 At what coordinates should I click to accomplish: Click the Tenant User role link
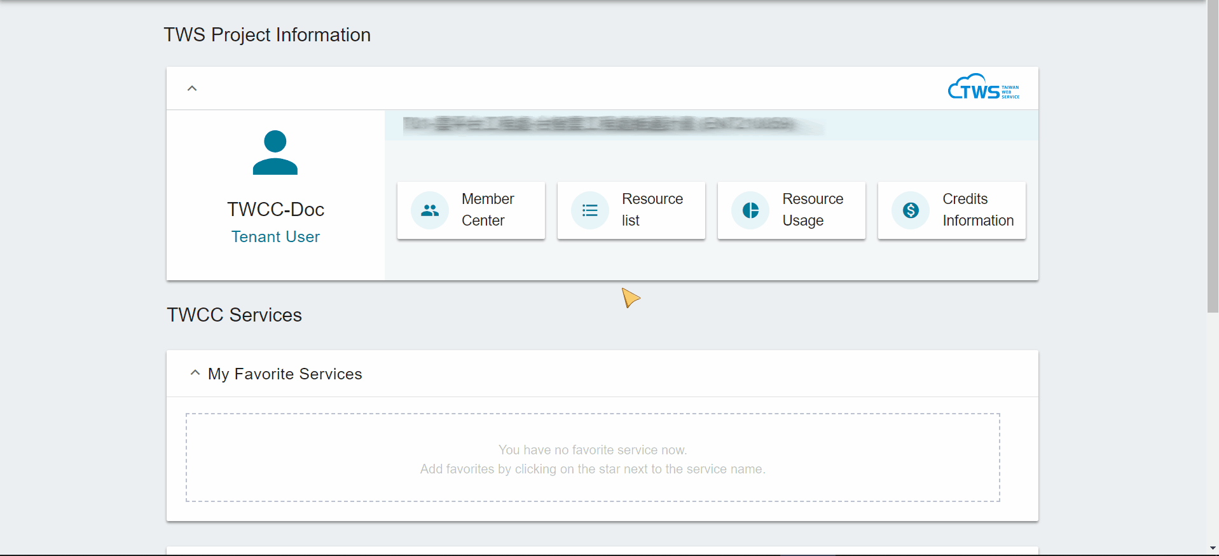275,236
